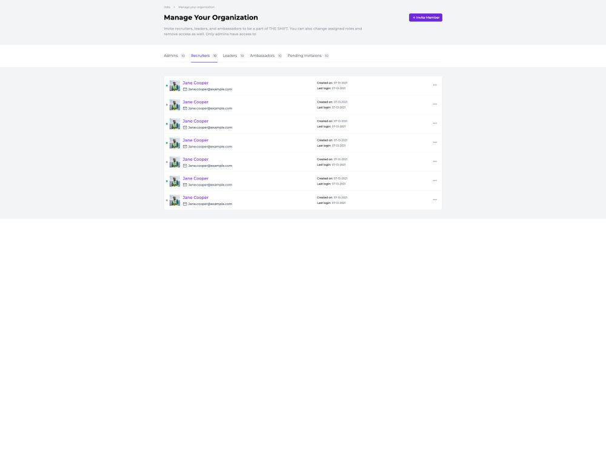Viewport: 606px width, 455px height.
Task: Click the mail icon in the fourth row
Action: pyautogui.click(x=185, y=147)
